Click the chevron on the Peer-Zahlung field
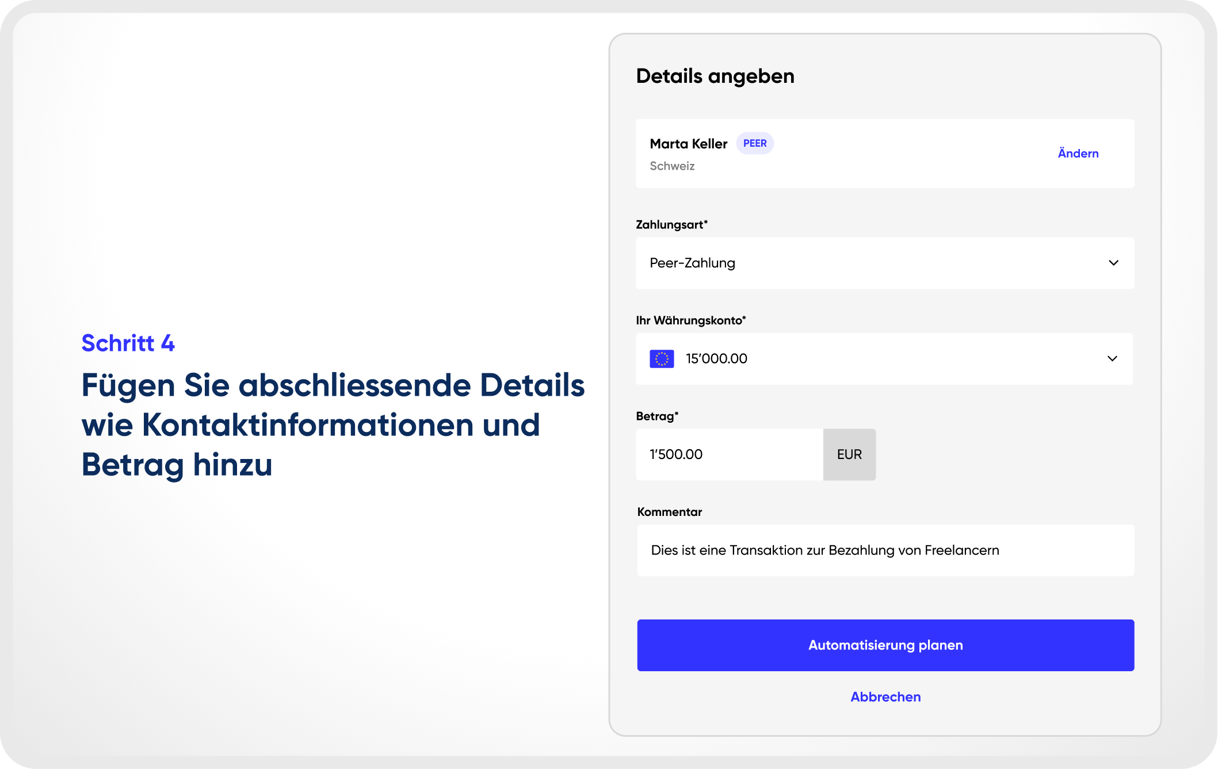Screen dimensions: 1218x769 click(1114, 263)
